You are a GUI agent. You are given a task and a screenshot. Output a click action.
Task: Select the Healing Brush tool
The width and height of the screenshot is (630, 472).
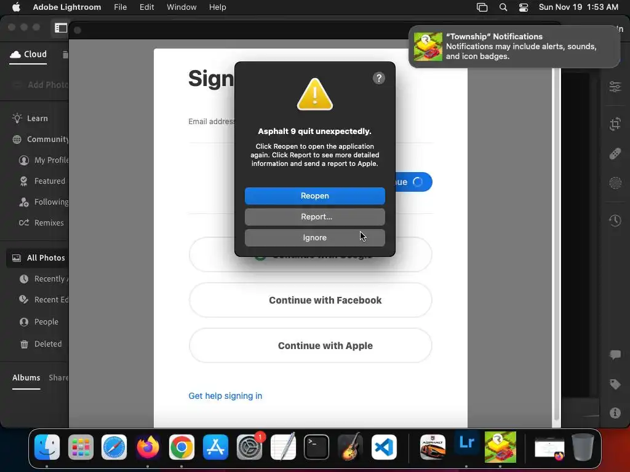[615, 153]
